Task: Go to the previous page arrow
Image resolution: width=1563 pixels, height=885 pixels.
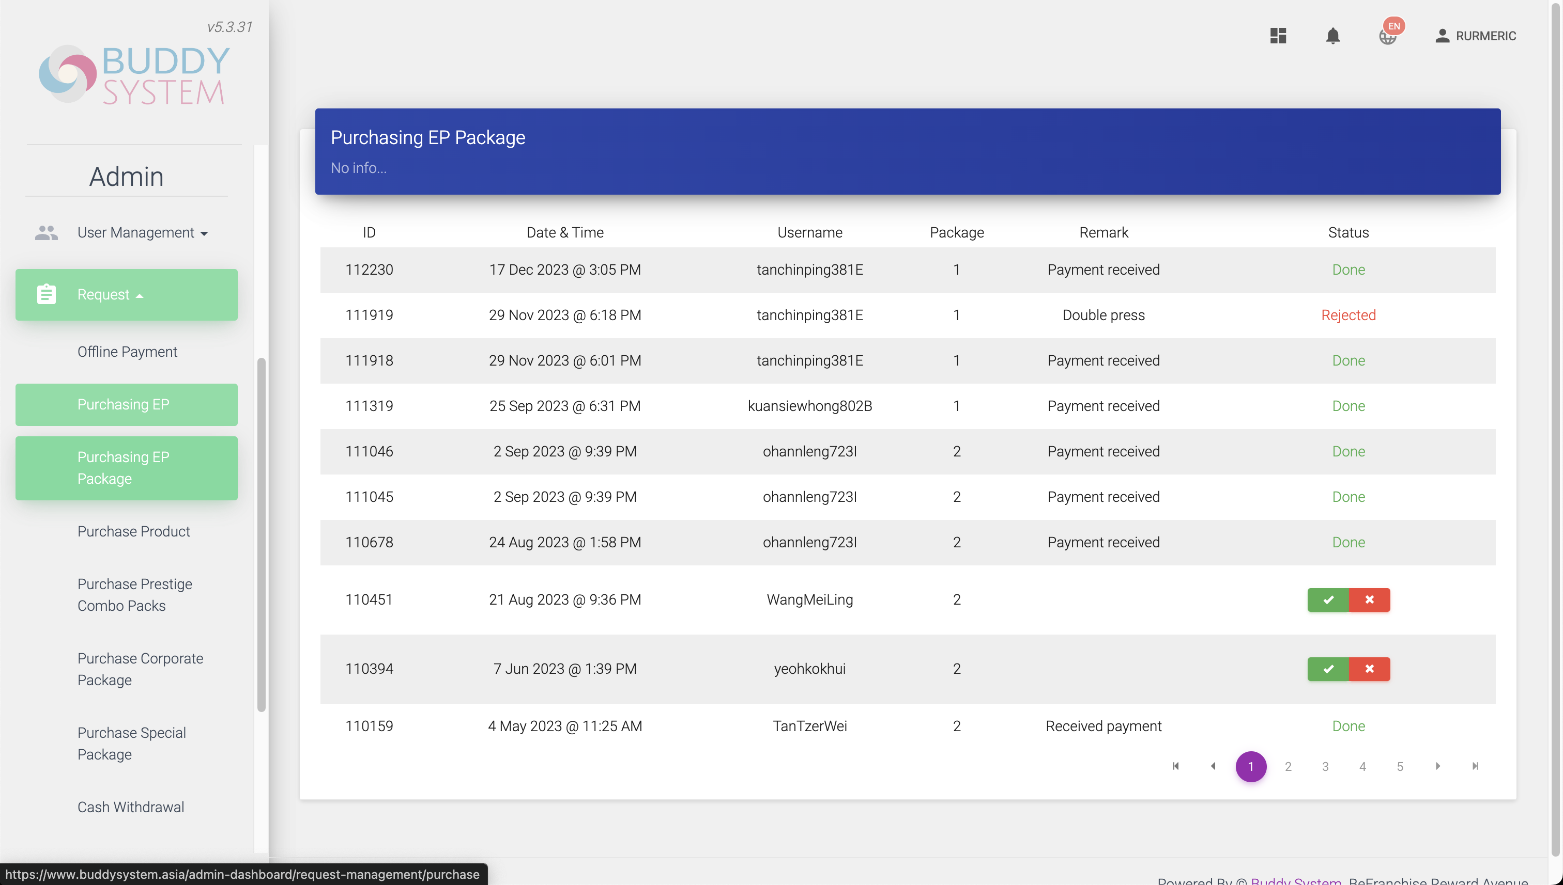Action: point(1213,766)
